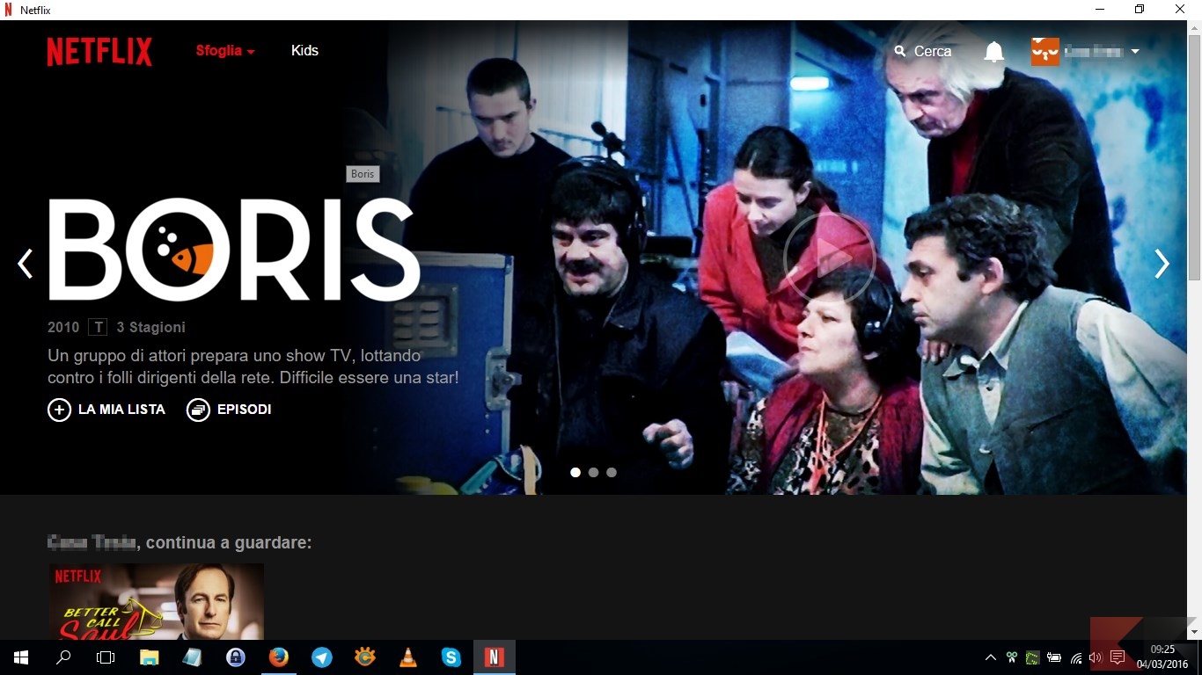Viewport: 1202px width, 675px height.
Task: Click the battery status tray icon
Action: (x=1054, y=657)
